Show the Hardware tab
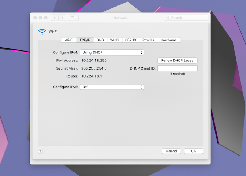 pos(168,40)
